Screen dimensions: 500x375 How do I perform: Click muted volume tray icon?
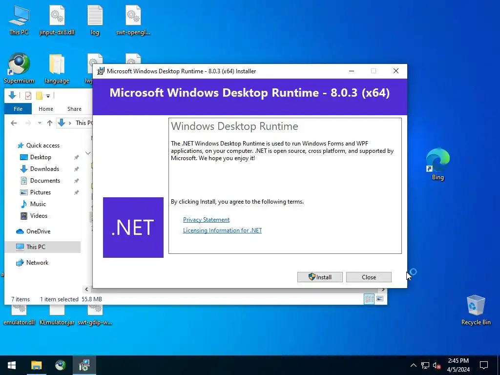437,365
